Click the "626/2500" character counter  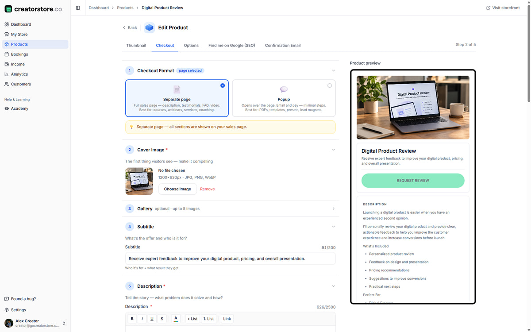[326, 307]
